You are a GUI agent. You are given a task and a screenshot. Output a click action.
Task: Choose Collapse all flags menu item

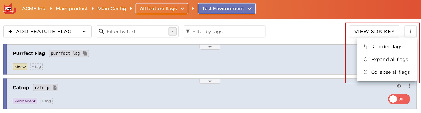coord(390,72)
